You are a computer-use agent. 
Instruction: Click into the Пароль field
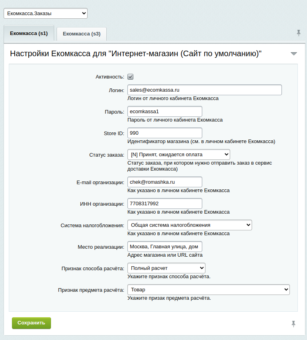[165, 112]
